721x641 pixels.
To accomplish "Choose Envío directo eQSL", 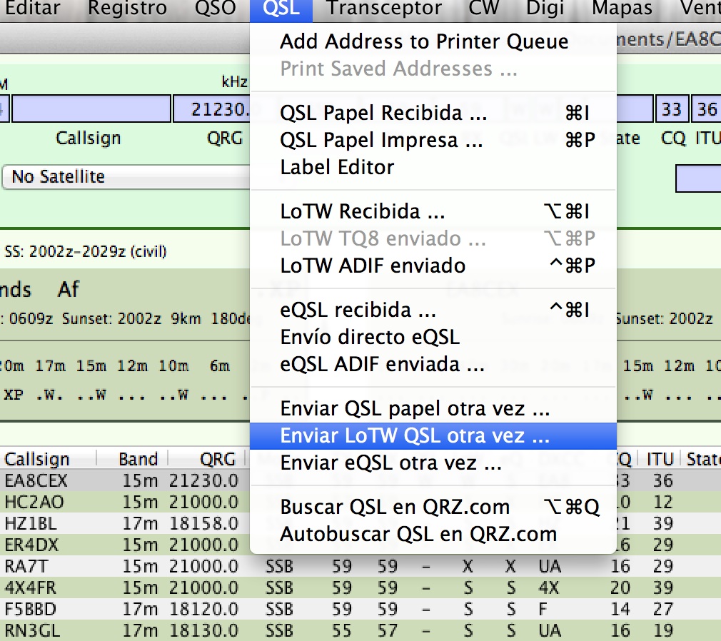I will 433,337.
